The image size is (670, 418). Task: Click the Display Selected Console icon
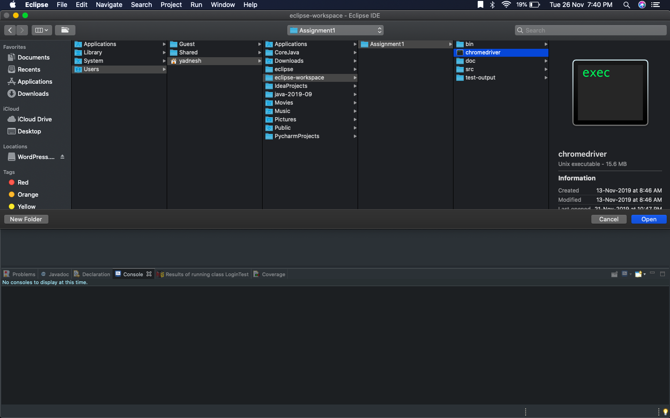click(x=625, y=274)
